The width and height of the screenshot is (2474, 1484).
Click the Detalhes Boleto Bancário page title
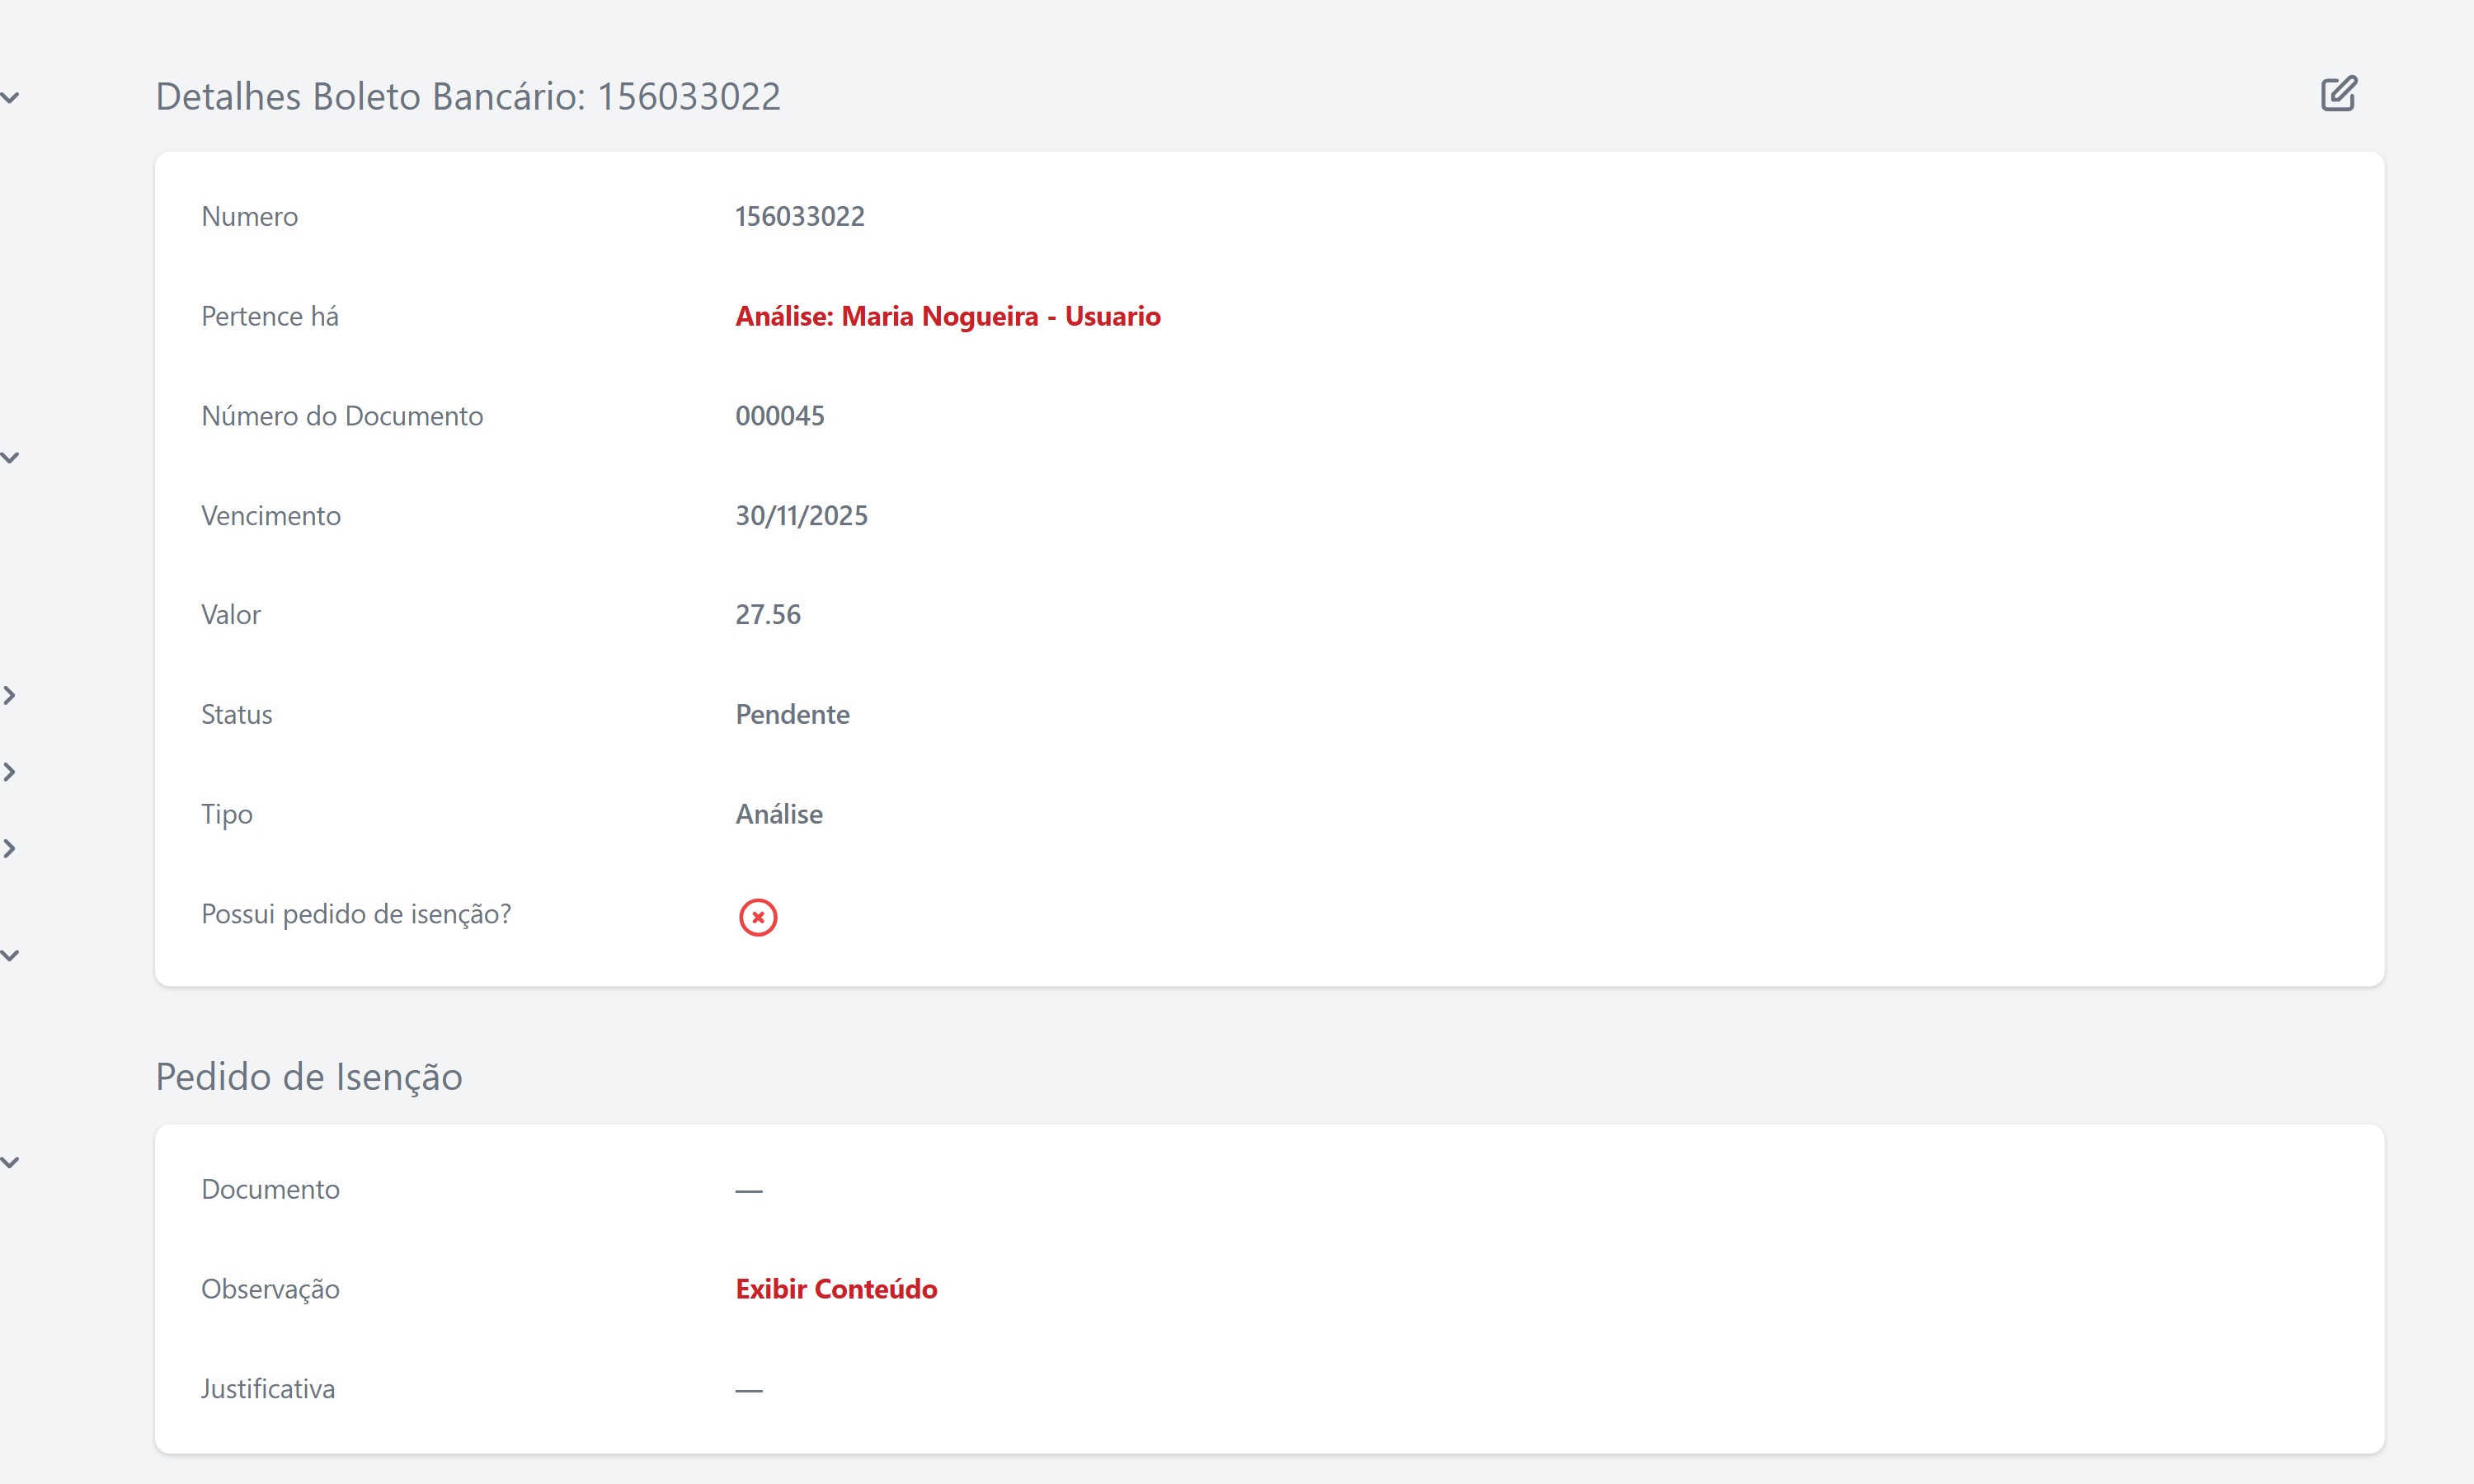pyautogui.click(x=467, y=97)
